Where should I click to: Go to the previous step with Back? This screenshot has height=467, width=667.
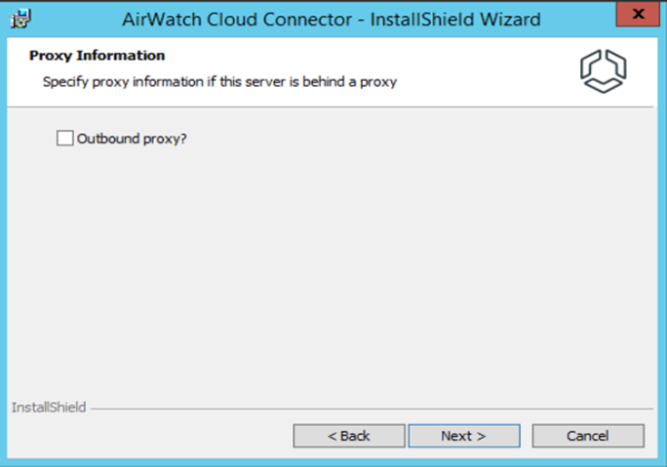(x=348, y=436)
